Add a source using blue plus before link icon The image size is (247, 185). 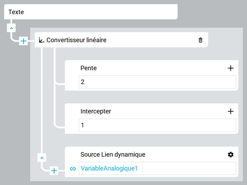point(54,171)
